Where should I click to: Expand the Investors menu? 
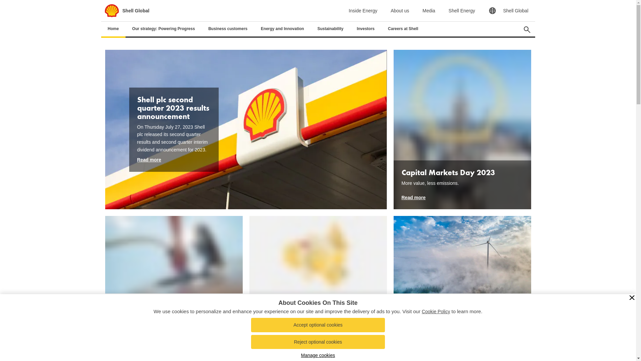366,29
